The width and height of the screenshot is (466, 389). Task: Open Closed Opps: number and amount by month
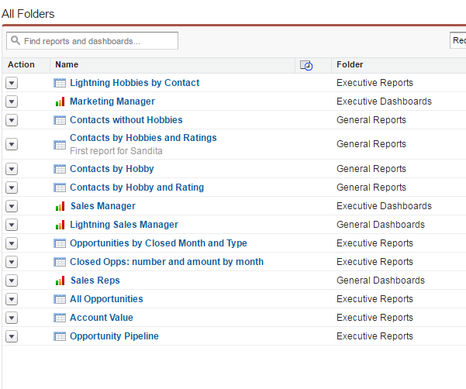pyautogui.click(x=166, y=262)
